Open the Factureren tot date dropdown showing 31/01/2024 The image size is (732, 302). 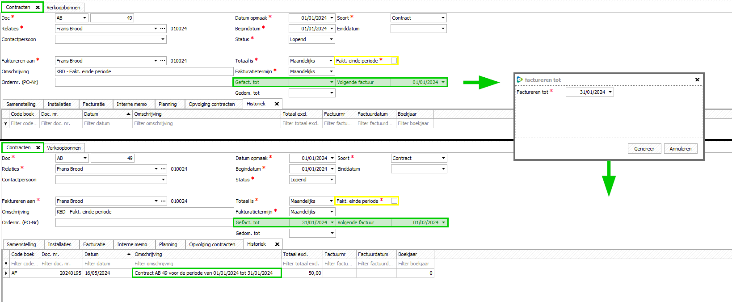pos(610,92)
